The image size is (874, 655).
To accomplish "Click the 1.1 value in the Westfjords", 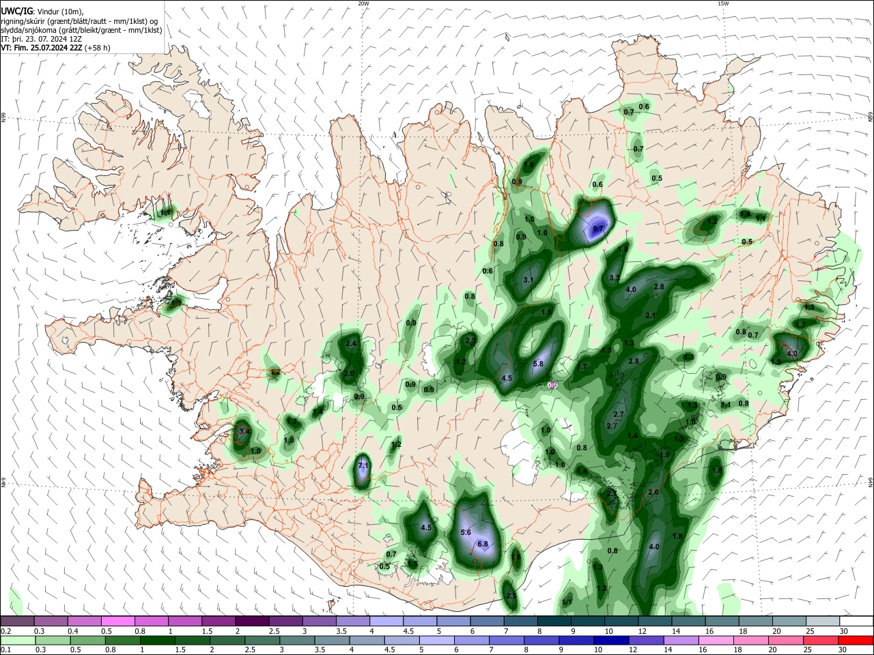I will point(165,214).
